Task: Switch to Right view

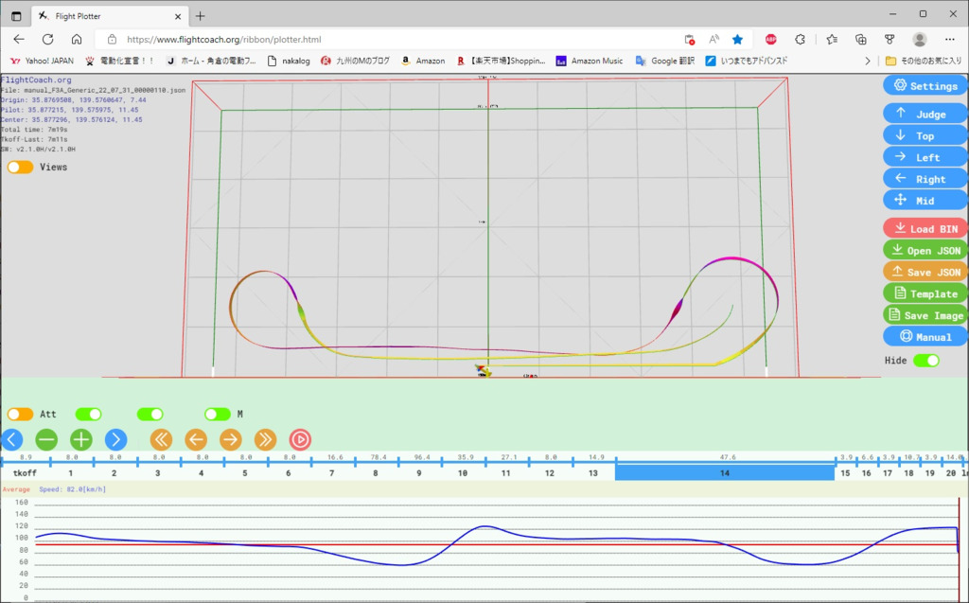Action: pos(925,179)
